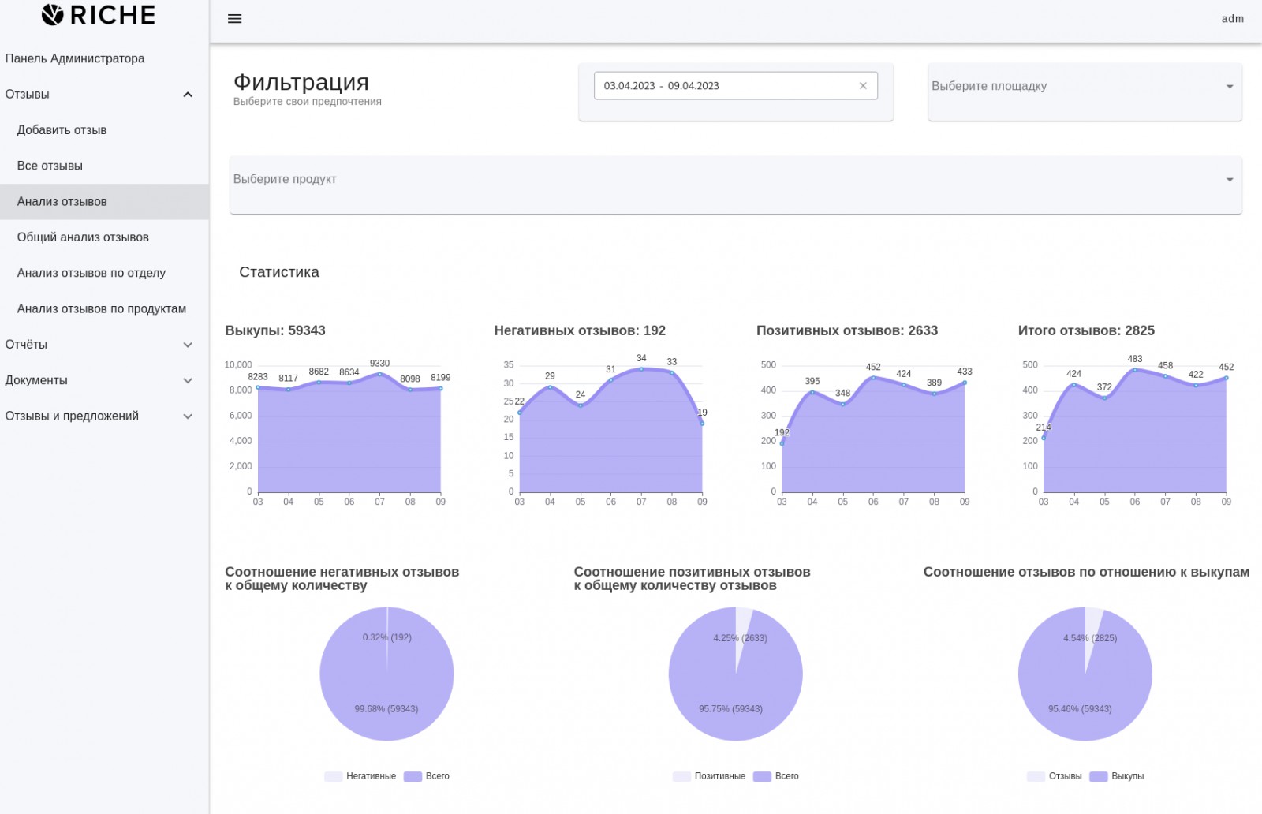Expand the Отчёты sidebar section
Screen dimensions: 1262x814
pyautogui.click(x=104, y=345)
